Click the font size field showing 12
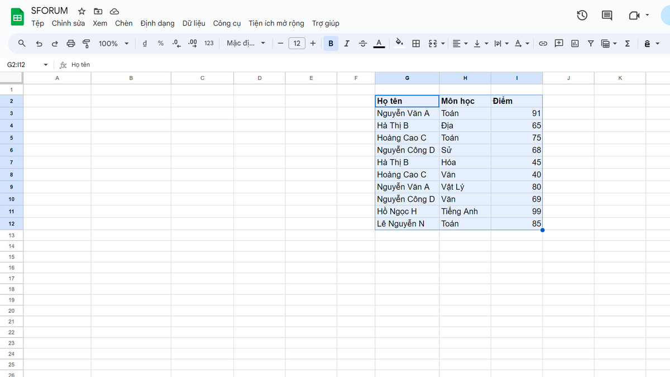 (x=297, y=44)
